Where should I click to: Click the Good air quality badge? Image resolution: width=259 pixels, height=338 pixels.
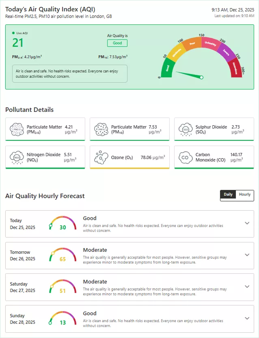pyautogui.click(x=117, y=43)
